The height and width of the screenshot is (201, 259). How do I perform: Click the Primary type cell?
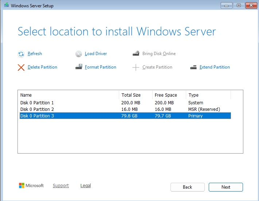(x=195, y=116)
